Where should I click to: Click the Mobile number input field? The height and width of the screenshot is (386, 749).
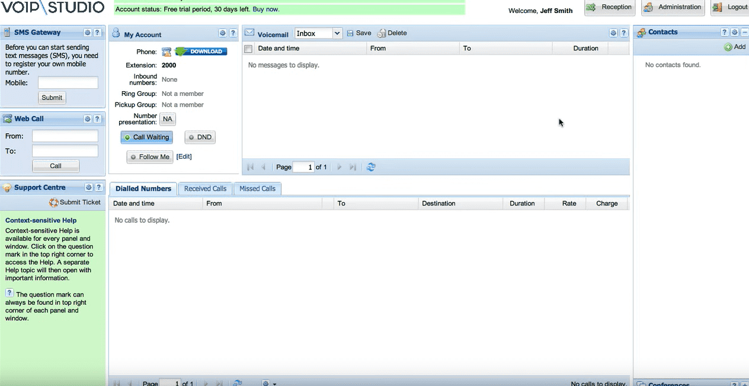(x=68, y=83)
